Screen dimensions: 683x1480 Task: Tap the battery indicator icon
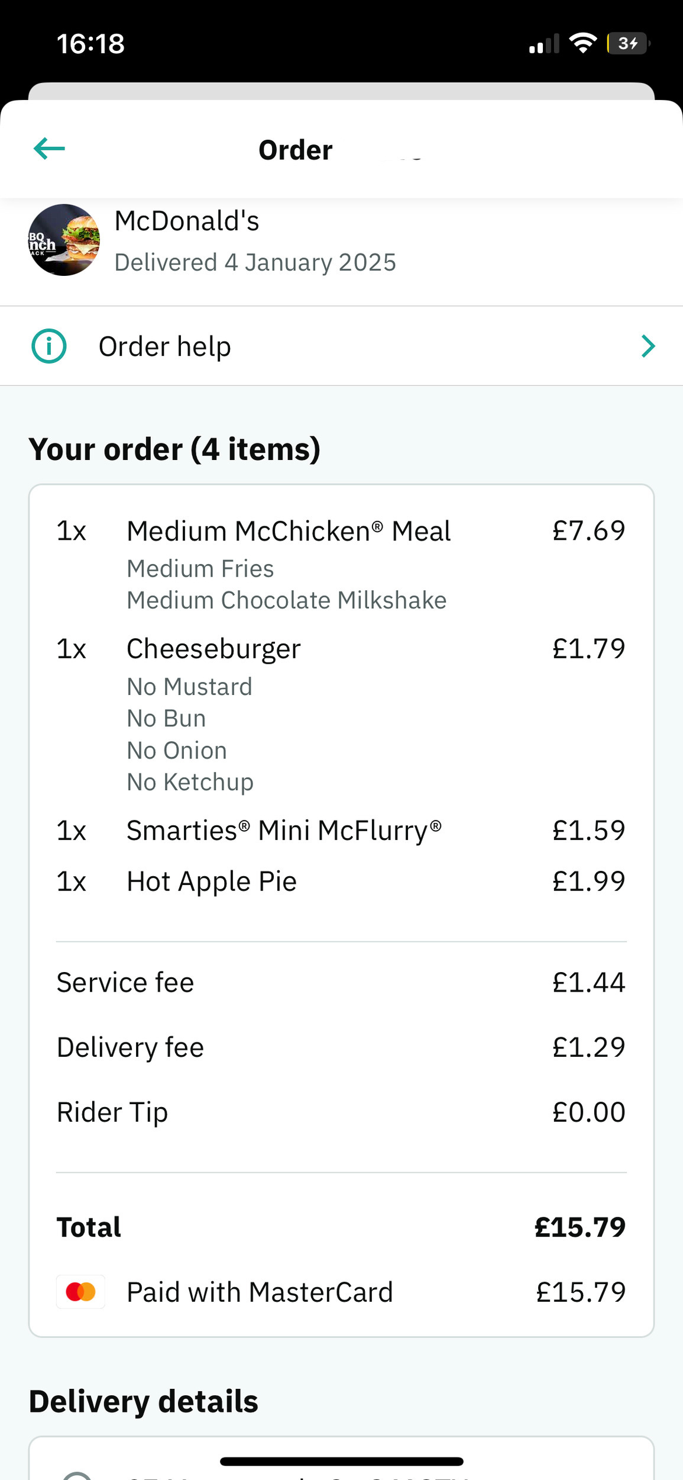coord(628,43)
